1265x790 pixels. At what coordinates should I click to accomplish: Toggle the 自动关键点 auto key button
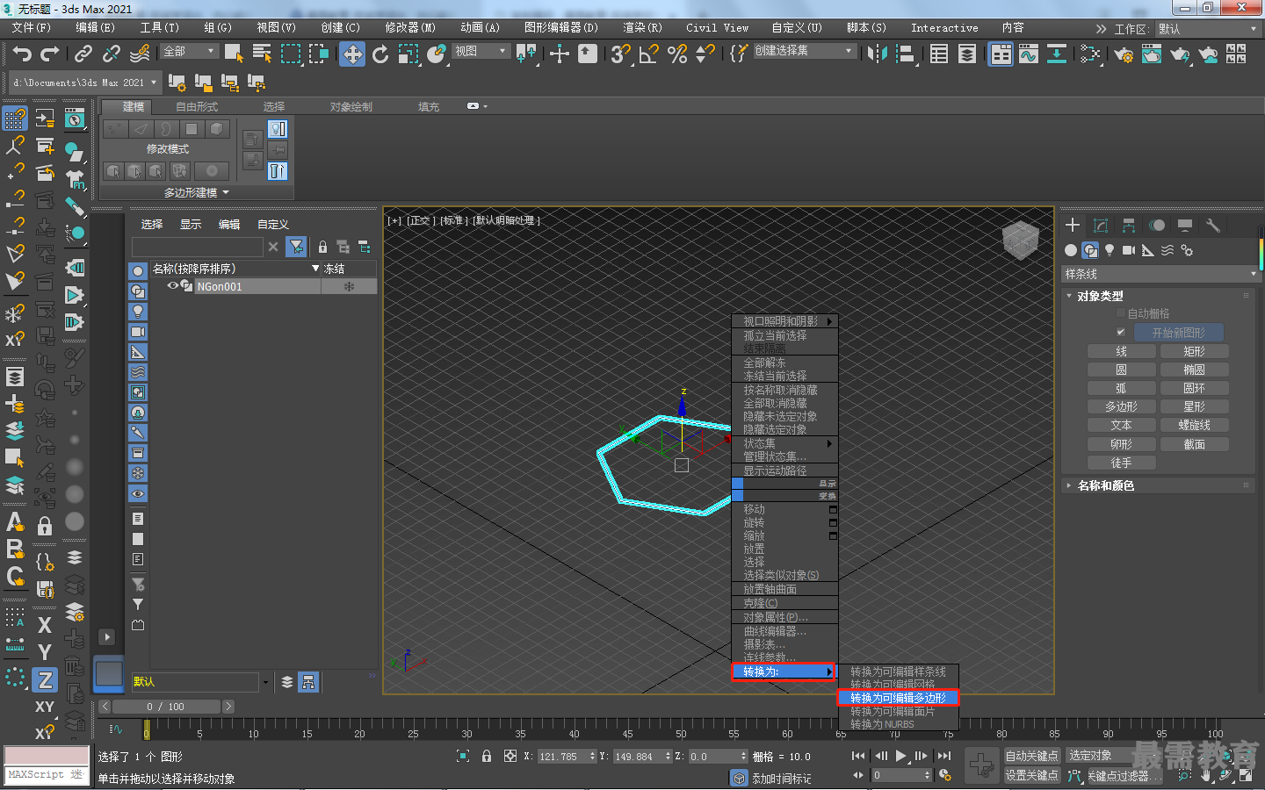[x=1031, y=756]
